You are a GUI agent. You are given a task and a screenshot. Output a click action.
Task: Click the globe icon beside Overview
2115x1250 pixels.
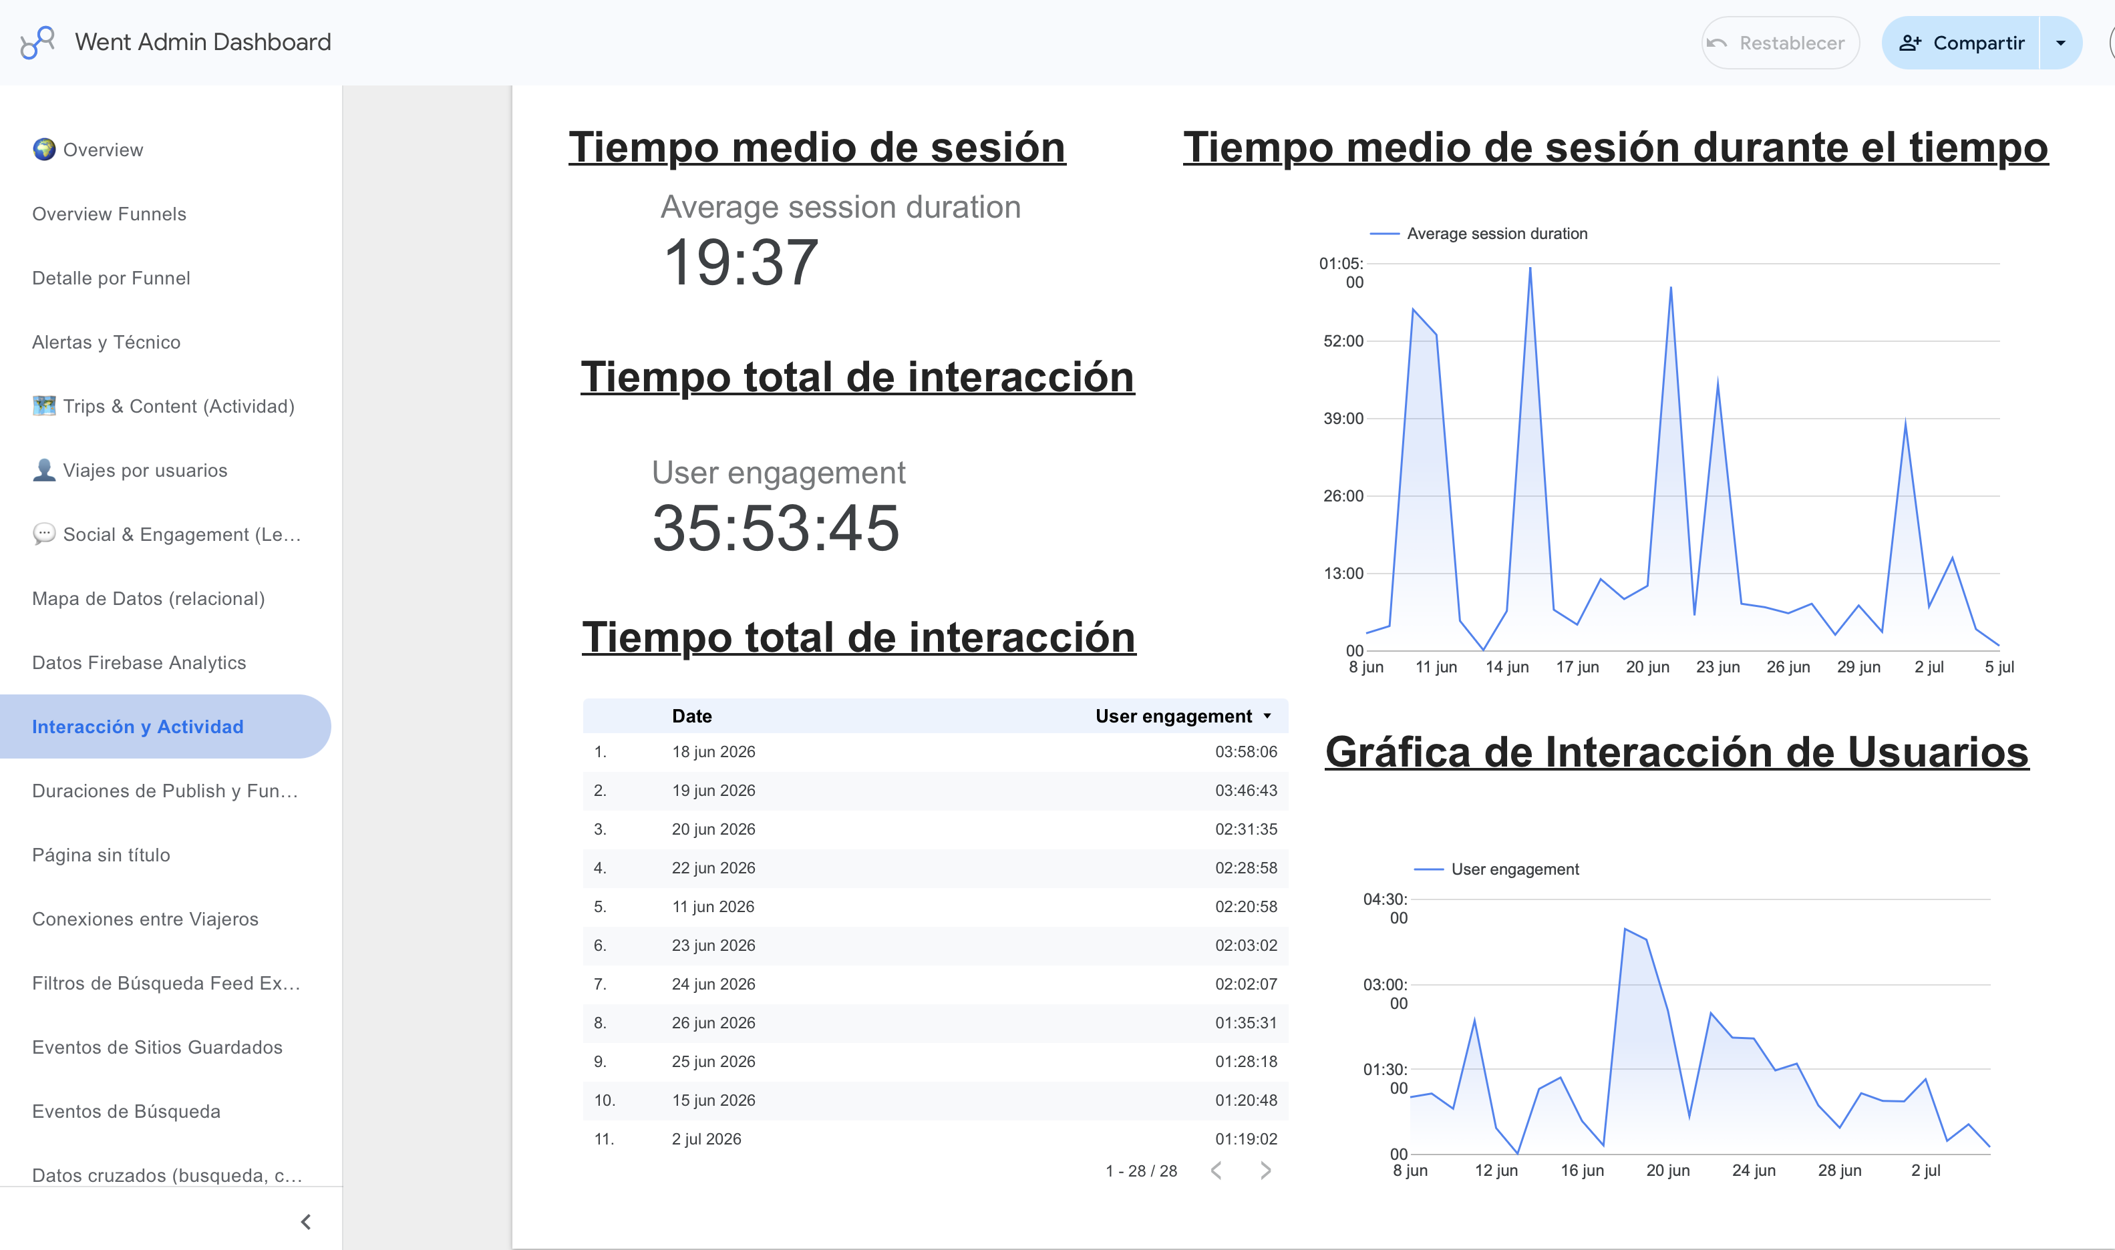pos(44,149)
